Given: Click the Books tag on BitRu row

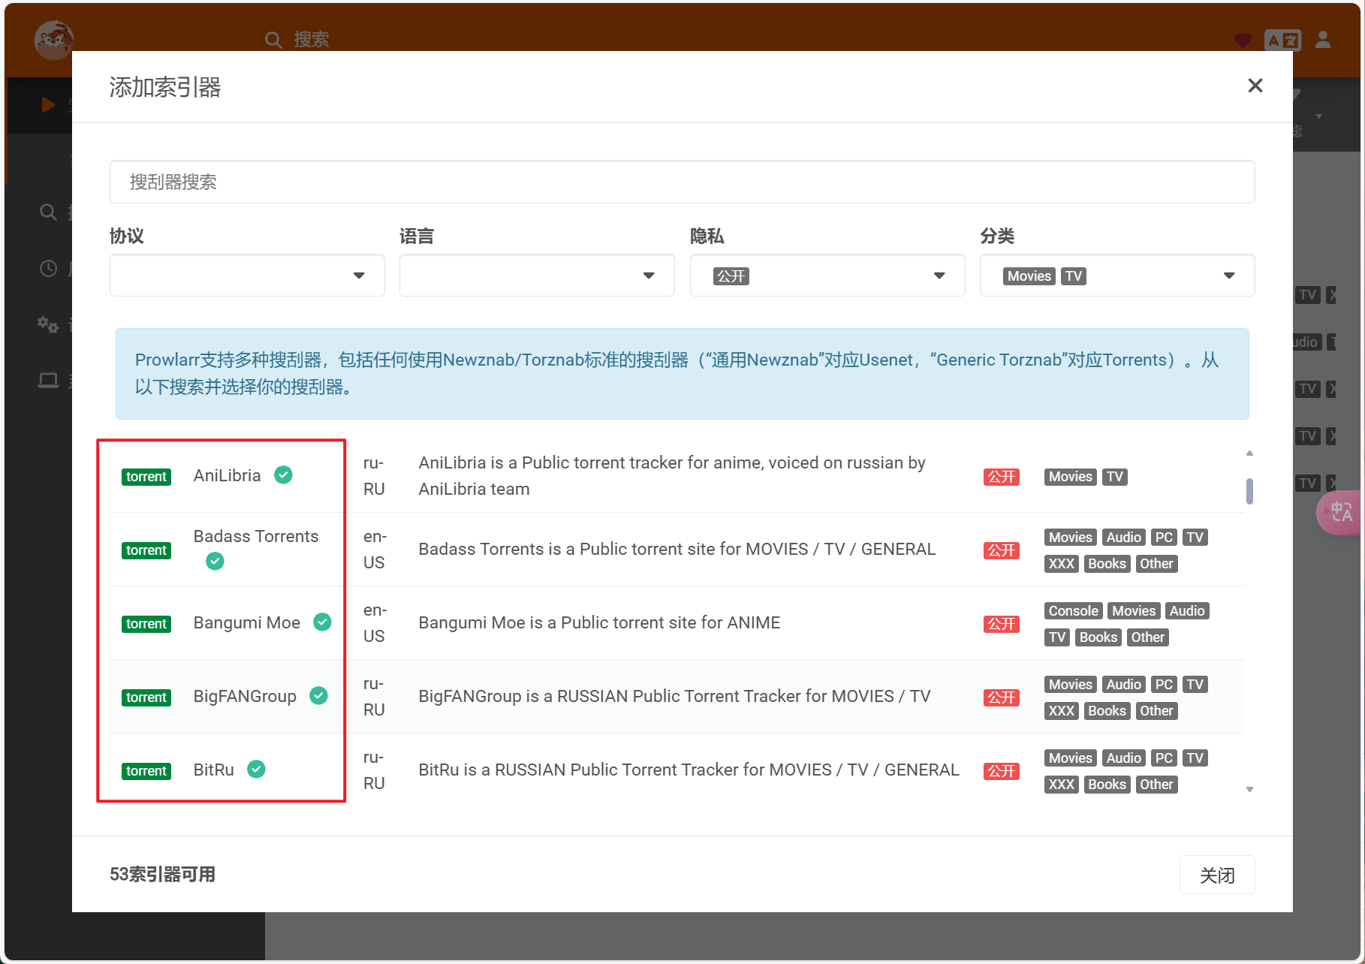Looking at the screenshot, I should [x=1107, y=785].
